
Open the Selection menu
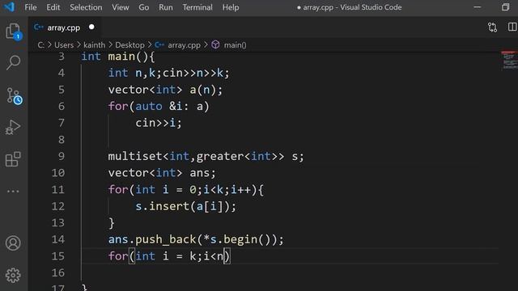(x=86, y=7)
